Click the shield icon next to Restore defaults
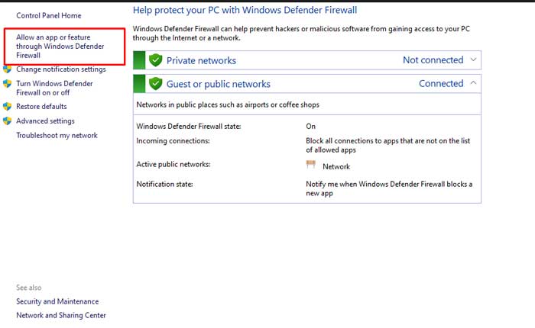535x328 pixels. 8,107
